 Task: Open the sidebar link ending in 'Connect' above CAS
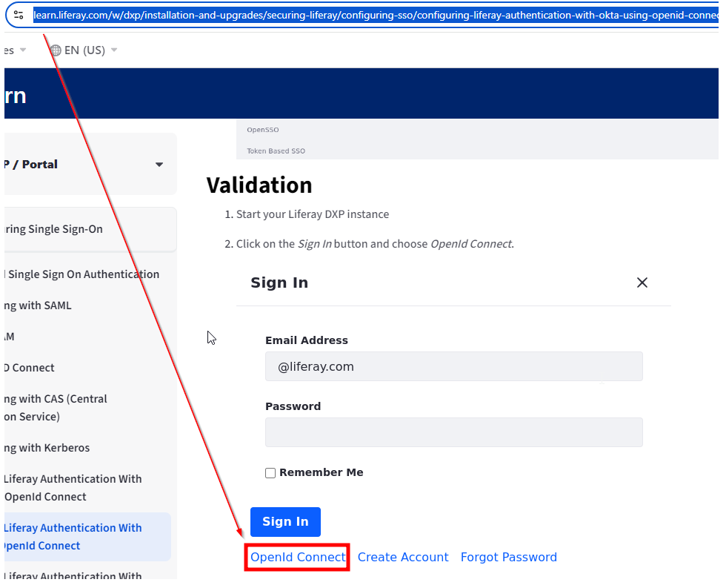(x=30, y=368)
